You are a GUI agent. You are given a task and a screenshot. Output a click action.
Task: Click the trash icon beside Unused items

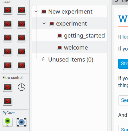click(x=44, y=59)
